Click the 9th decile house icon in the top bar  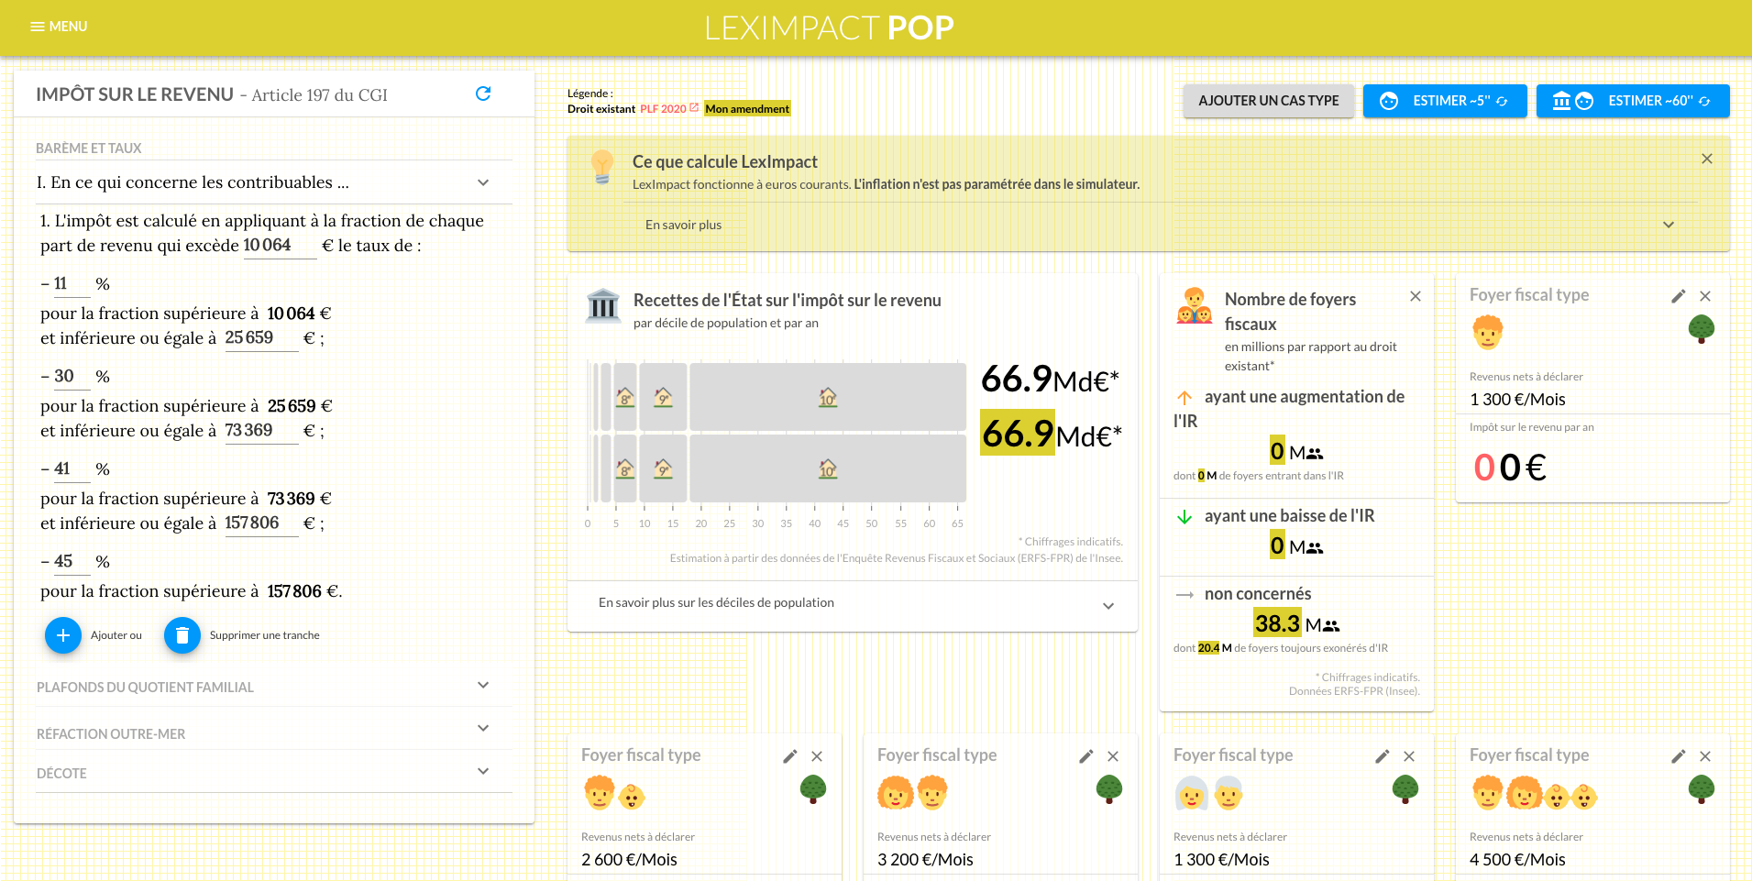(x=663, y=397)
